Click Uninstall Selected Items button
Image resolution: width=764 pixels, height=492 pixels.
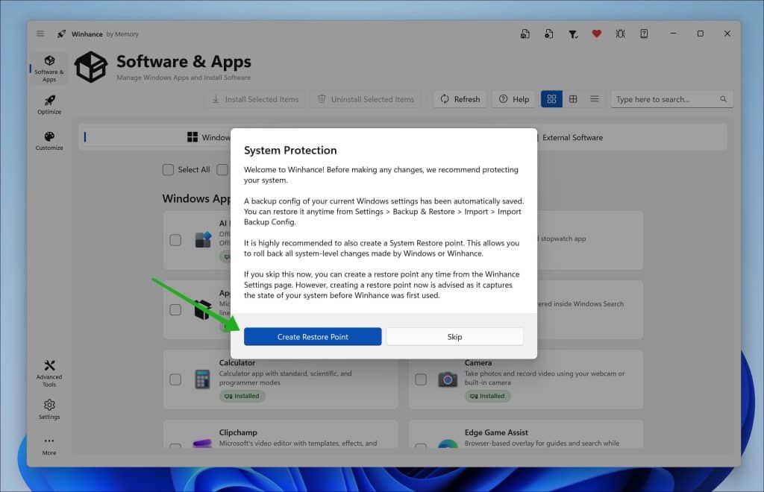tap(366, 99)
